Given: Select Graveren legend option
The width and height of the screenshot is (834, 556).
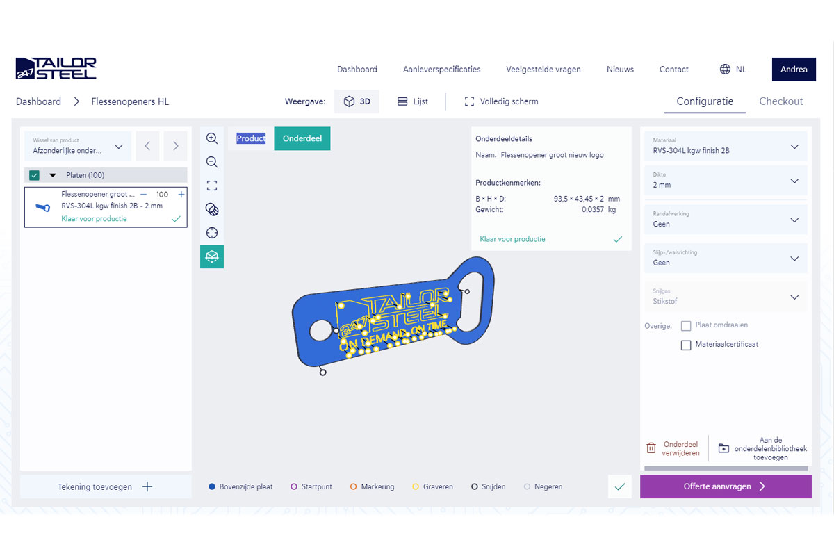Looking at the screenshot, I should pyautogui.click(x=433, y=486).
